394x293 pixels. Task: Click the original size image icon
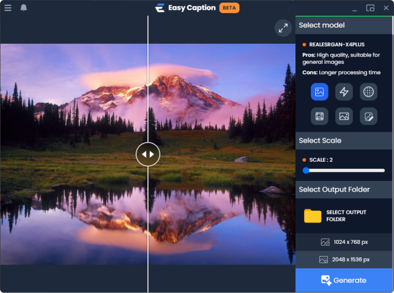(x=325, y=242)
